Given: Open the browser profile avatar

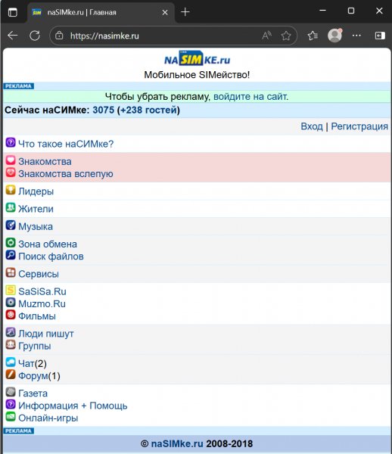Looking at the screenshot, I should (x=334, y=36).
